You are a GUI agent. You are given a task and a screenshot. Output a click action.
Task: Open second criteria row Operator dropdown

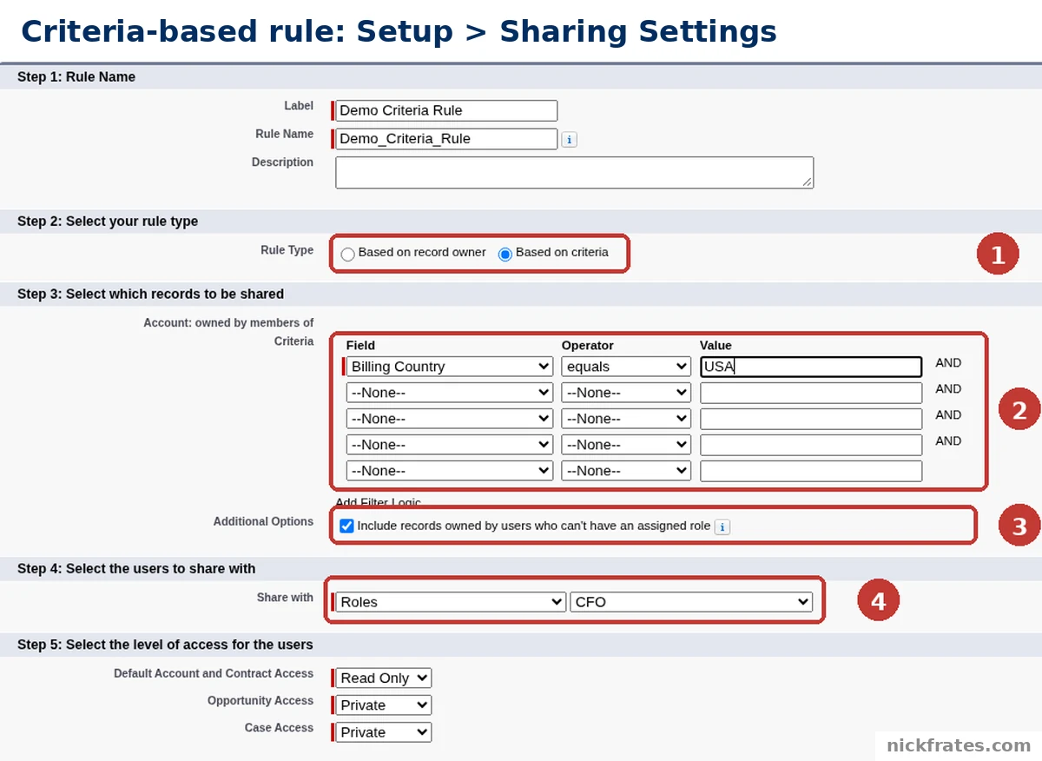click(626, 393)
